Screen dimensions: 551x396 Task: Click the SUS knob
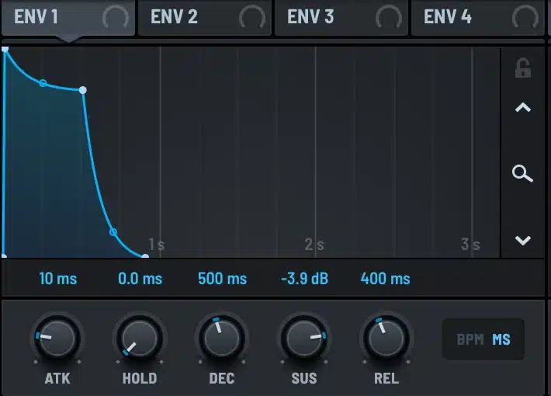(x=304, y=339)
